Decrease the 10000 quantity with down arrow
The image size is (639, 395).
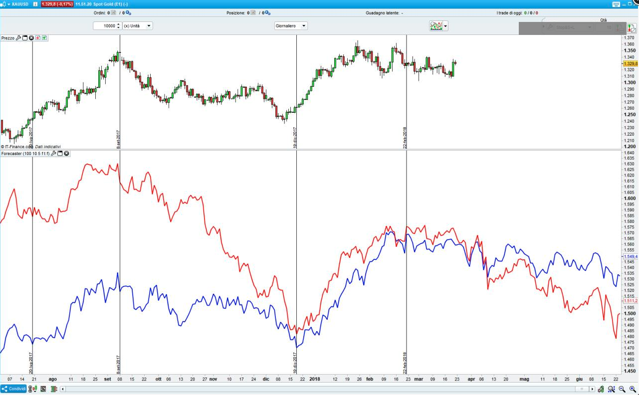[119, 27]
